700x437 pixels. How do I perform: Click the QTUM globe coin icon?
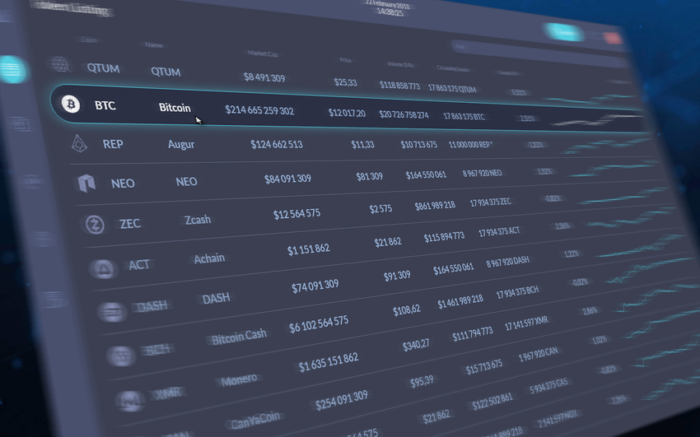pyautogui.click(x=60, y=64)
